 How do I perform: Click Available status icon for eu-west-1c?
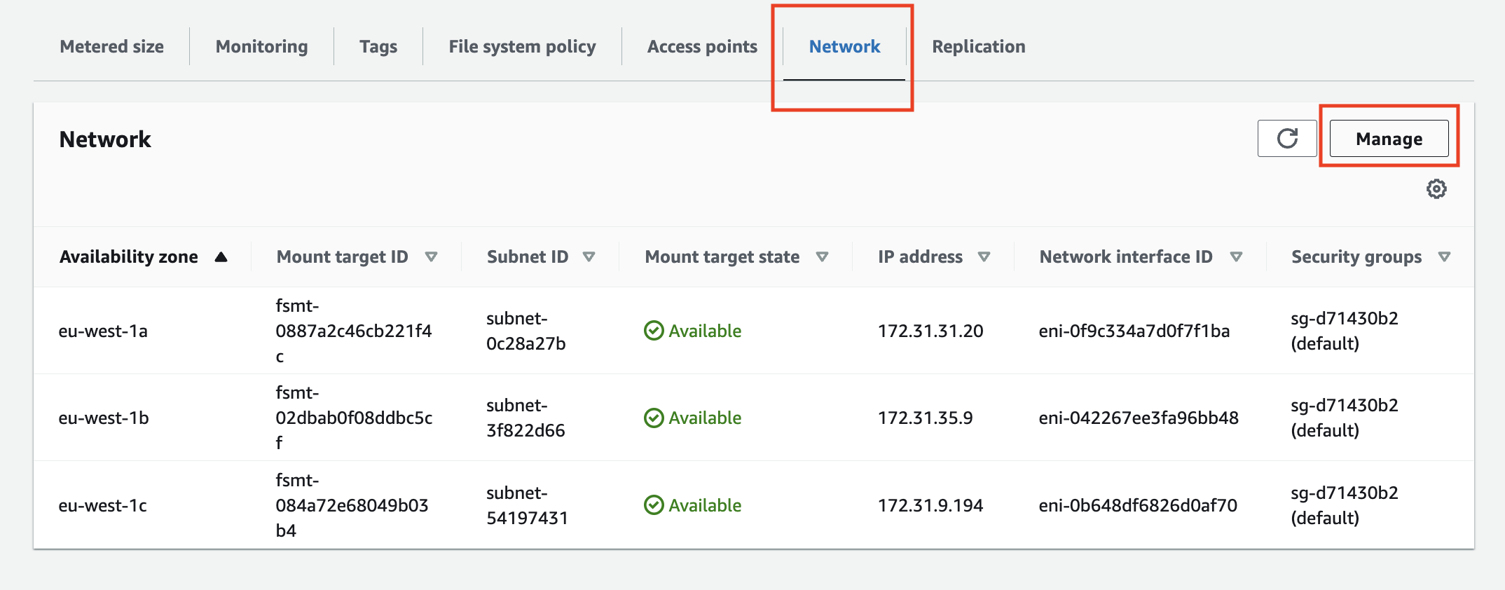654,505
